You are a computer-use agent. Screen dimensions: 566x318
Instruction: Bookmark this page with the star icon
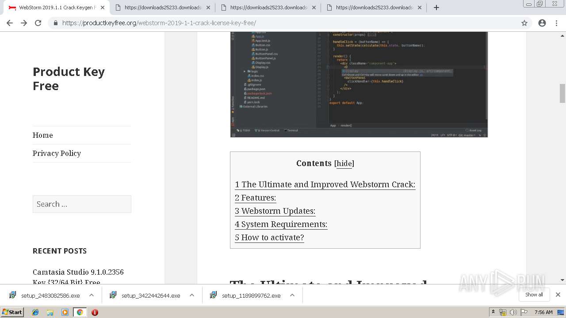pos(524,23)
